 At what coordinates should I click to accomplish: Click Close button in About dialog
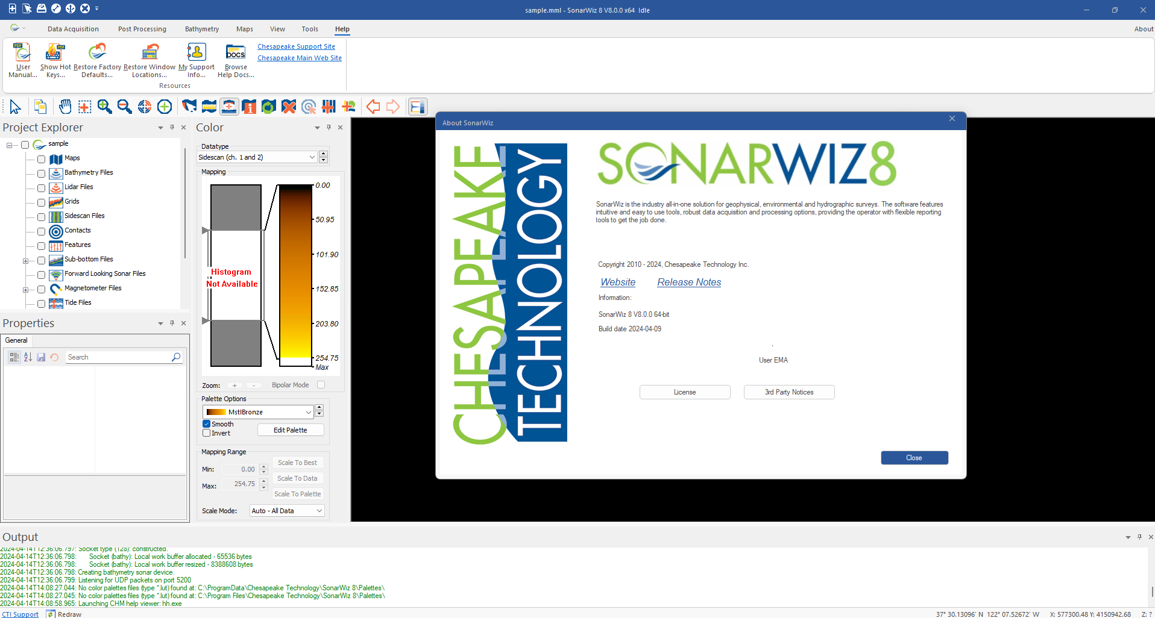click(914, 458)
